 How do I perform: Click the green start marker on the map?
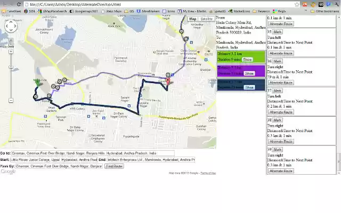38,83
